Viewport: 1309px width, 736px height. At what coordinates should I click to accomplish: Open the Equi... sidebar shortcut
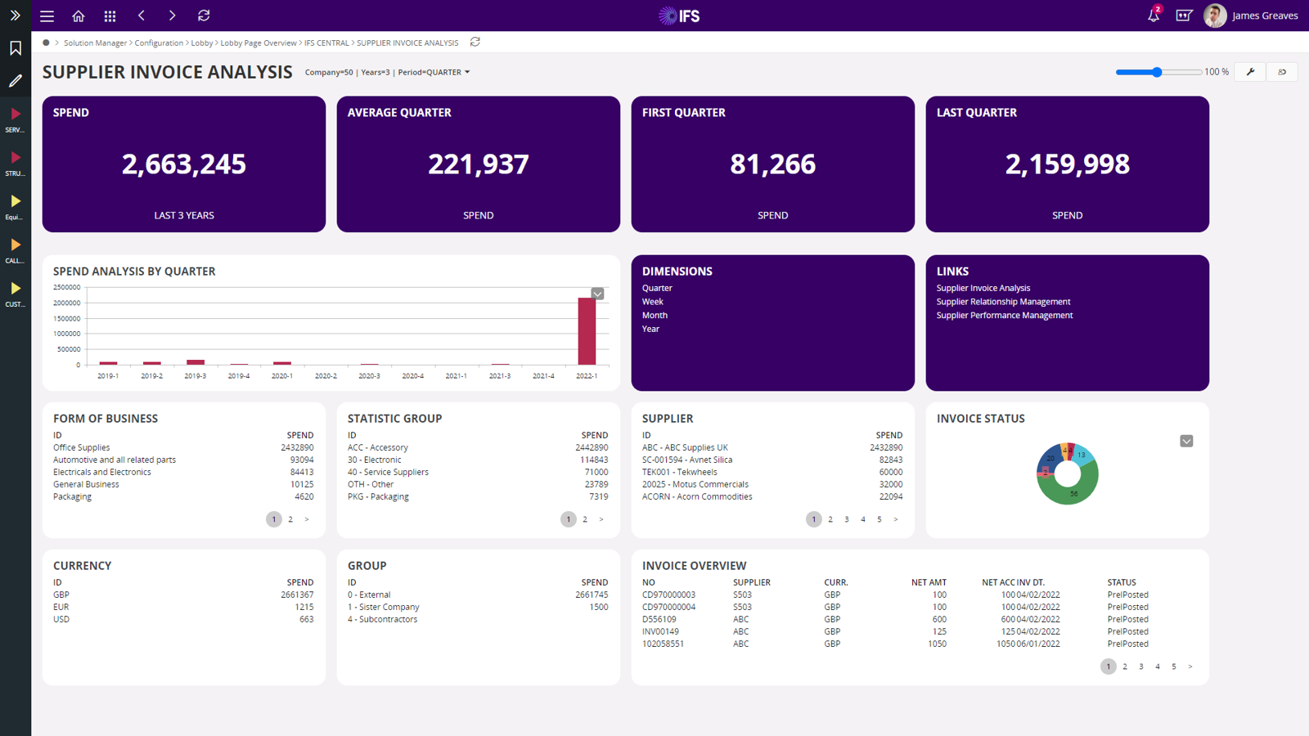[x=16, y=206]
